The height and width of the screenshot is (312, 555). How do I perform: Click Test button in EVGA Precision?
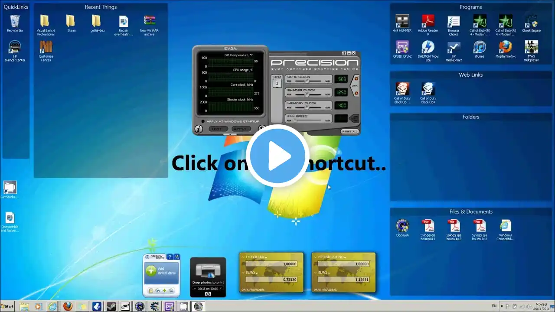(218, 129)
